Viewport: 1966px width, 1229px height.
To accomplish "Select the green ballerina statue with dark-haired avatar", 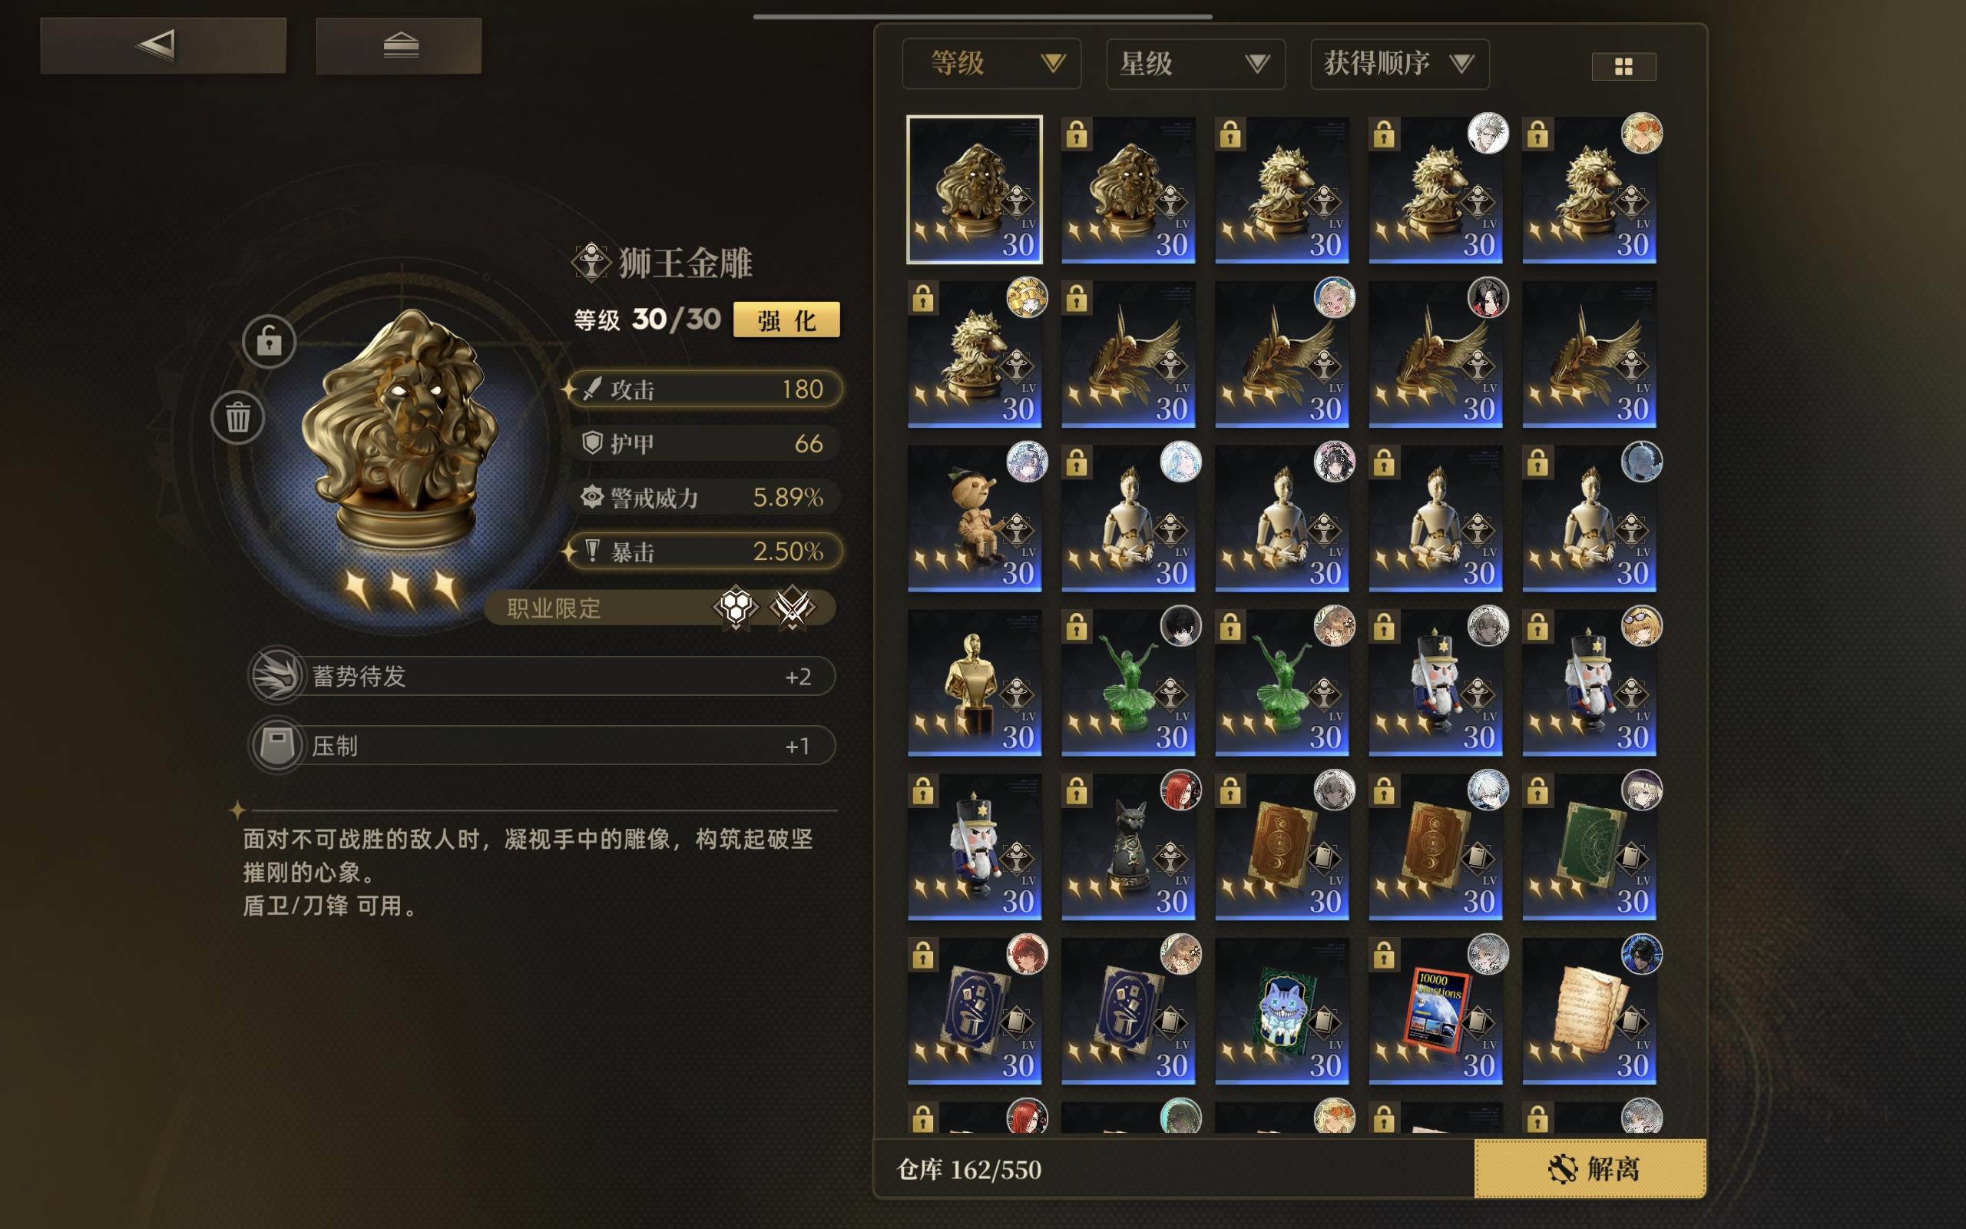I will pos(1128,682).
